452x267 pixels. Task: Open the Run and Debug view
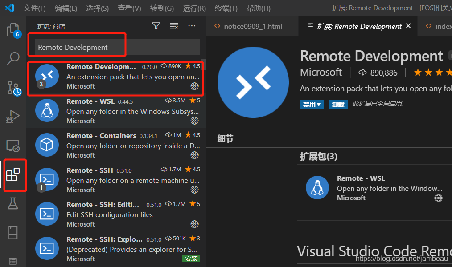(x=13, y=117)
